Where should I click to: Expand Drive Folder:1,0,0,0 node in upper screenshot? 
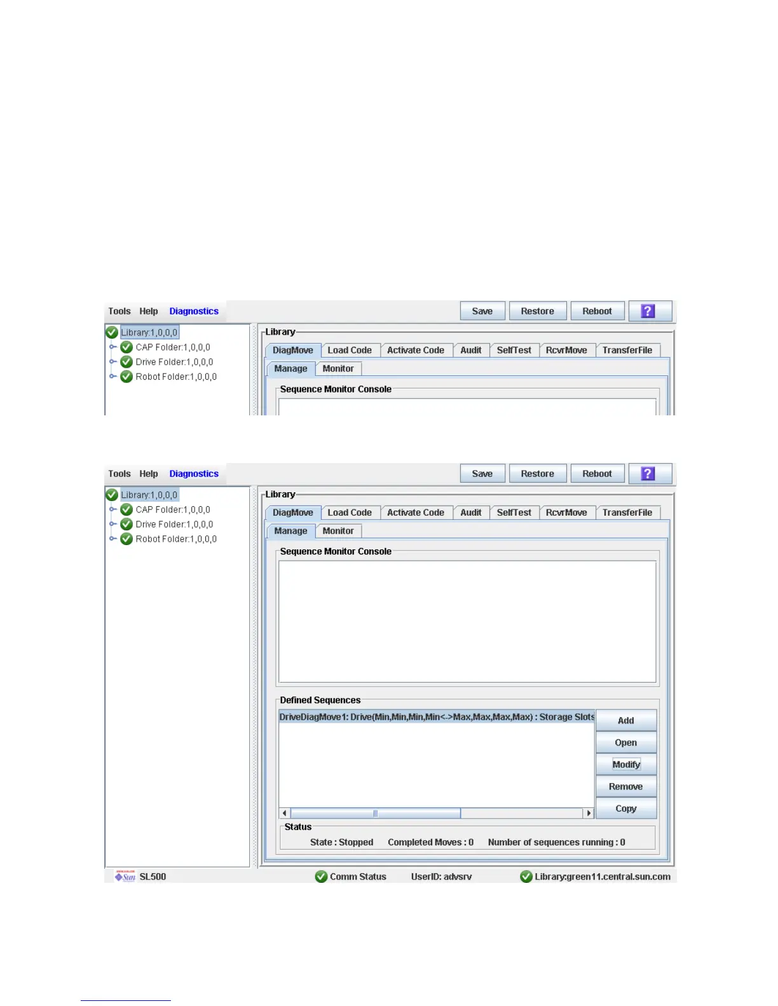click(x=113, y=361)
